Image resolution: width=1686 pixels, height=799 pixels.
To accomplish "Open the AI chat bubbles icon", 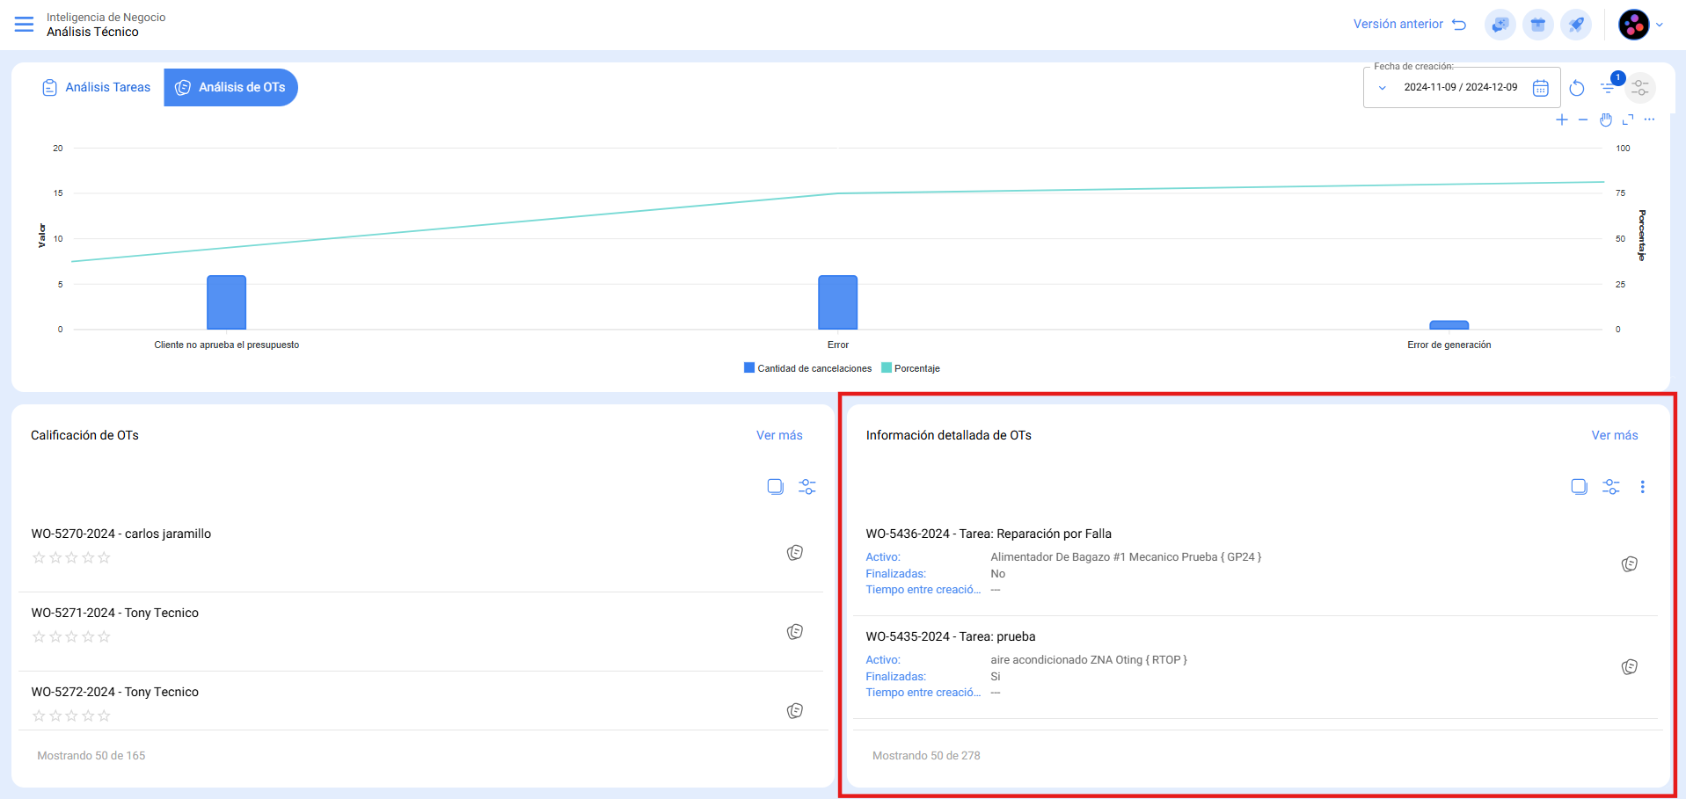I will (x=1500, y=25).
